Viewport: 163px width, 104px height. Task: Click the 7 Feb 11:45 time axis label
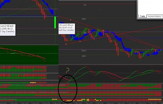point(99,103)
